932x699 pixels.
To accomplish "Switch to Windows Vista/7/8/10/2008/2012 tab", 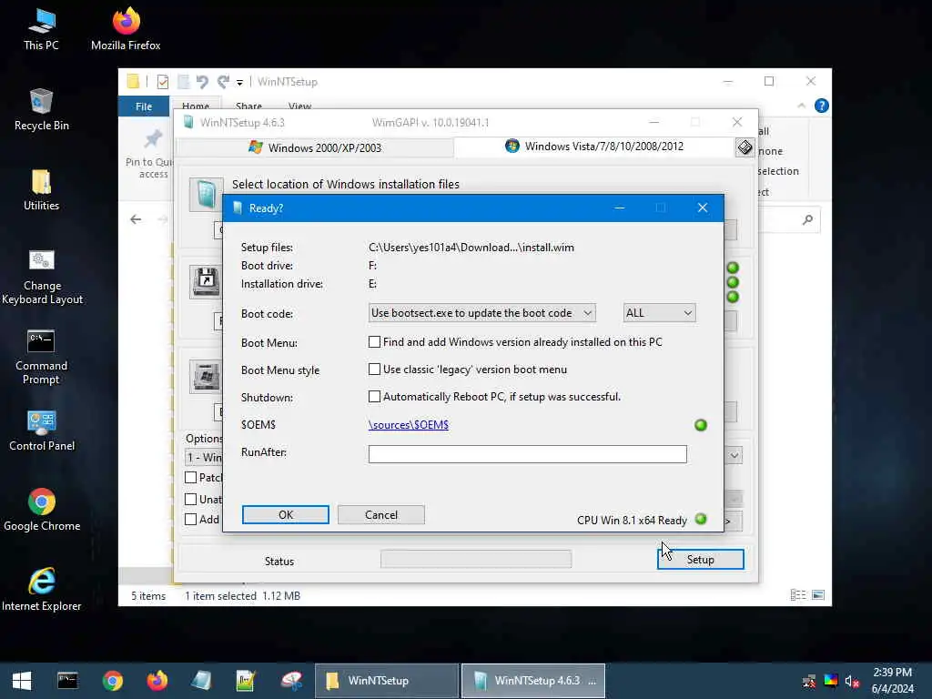I will (594, 147).
